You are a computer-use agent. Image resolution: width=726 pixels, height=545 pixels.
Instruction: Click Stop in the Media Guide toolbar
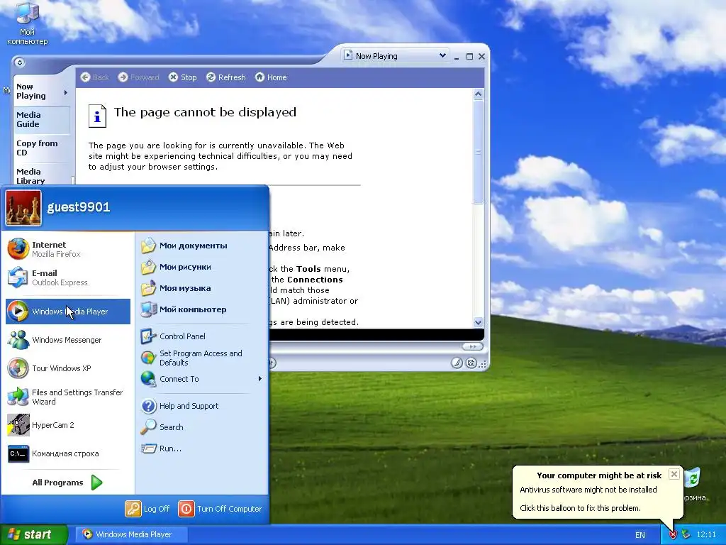(x=182, y=77)
